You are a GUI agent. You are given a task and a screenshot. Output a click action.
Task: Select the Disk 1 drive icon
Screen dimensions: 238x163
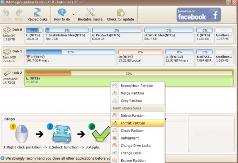pyautogui.click(x=7, y=52)
